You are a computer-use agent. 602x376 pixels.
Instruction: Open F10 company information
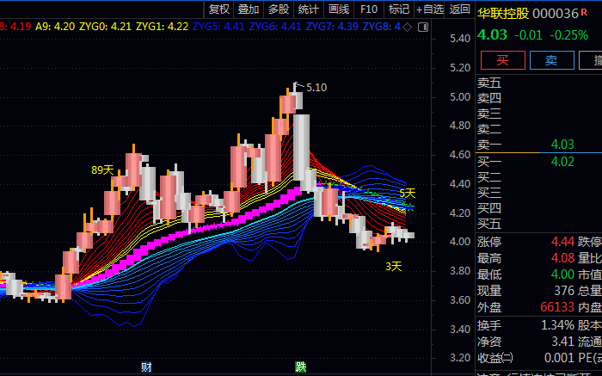[x=369, y=9]
